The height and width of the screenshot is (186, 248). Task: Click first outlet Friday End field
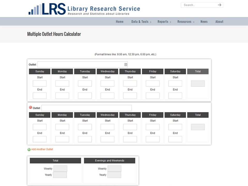(x=153, y=96)
